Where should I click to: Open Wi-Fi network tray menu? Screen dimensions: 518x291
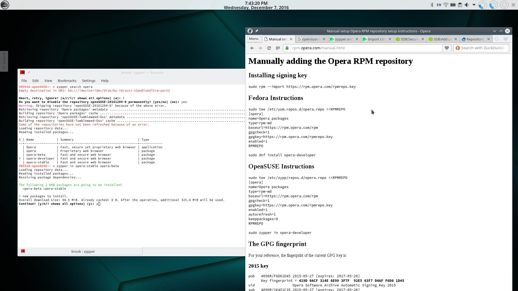[x=446, y=5]
